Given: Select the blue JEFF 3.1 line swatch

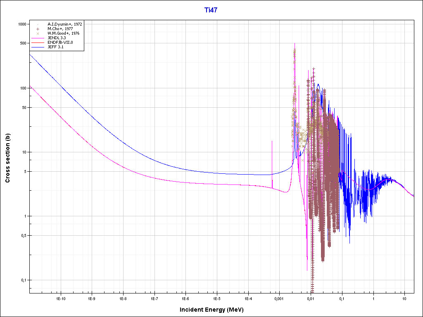Looking at the screenshot, I should coord(38,47).
